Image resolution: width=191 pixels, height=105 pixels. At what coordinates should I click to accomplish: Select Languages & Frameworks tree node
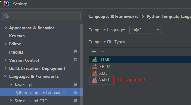34,77
